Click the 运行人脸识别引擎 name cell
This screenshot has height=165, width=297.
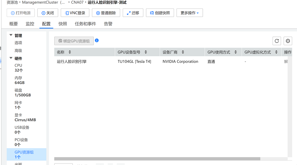[x=72, y=62]
